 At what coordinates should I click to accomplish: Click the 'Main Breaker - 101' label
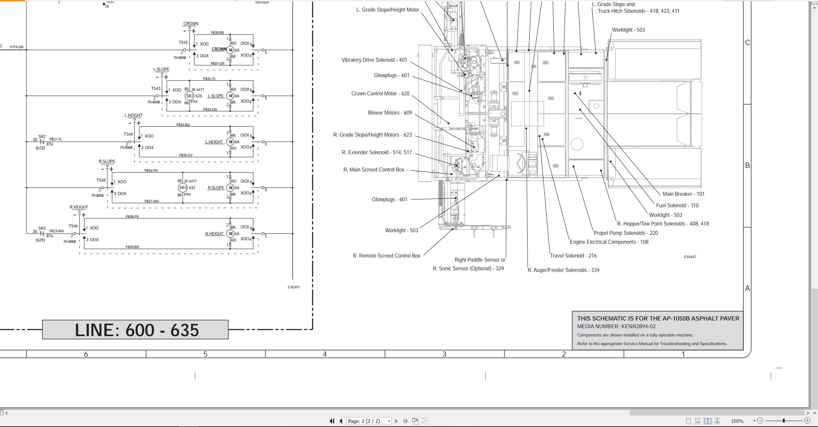(683, 194)
